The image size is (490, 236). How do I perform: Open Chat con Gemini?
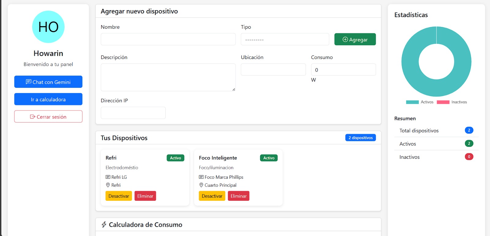[48, 82]
